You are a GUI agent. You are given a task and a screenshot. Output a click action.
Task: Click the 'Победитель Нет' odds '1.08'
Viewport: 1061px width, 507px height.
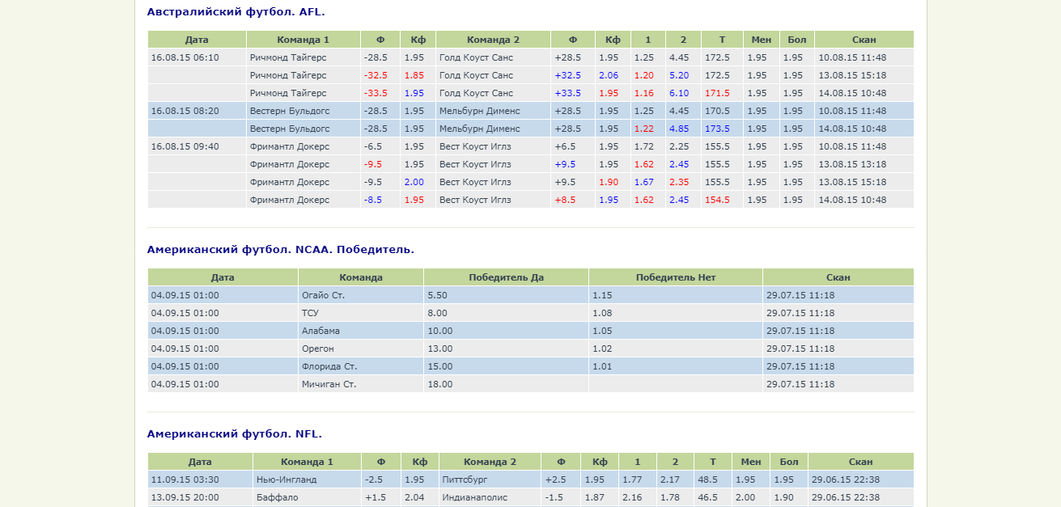pos(602,313)
